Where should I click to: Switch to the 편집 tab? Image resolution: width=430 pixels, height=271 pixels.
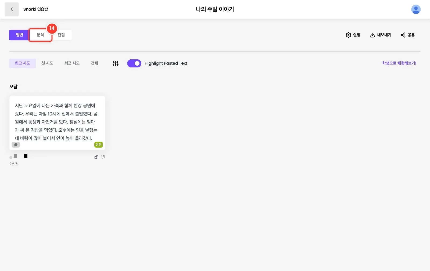[x=61, y=35]
